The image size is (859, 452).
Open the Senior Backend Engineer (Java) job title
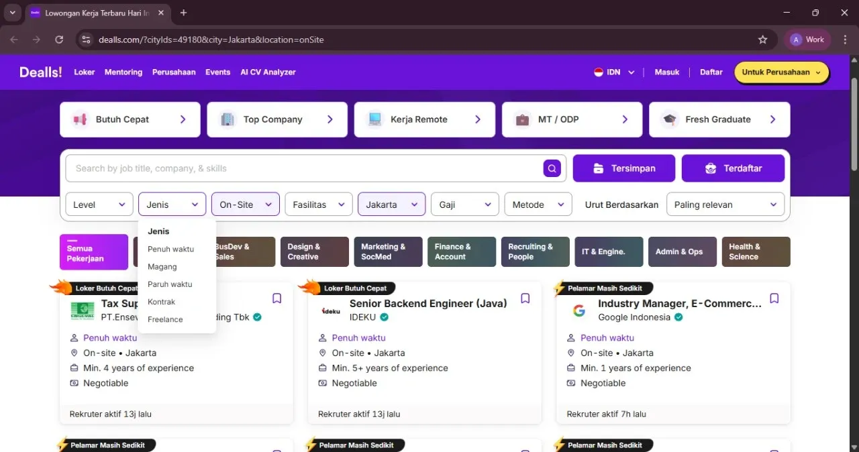pos(428,303)
